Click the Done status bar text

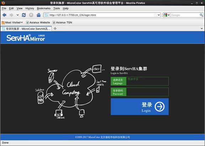tap(5, 143)
